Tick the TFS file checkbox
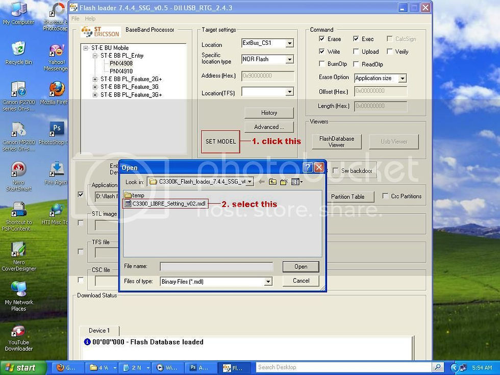This screenshot has height=375, width=500. (81, 252)
